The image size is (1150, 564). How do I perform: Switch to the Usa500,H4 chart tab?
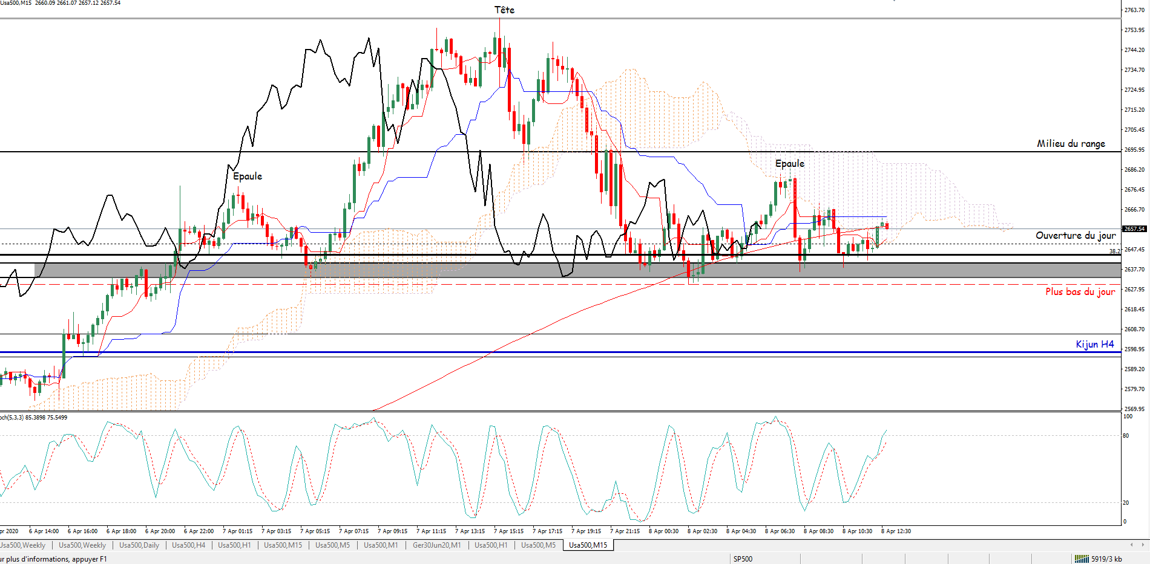point(189,545)
